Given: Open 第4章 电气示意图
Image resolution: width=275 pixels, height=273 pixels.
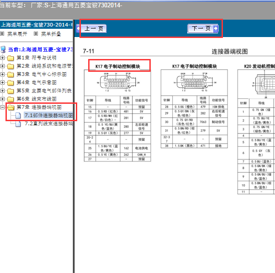Looking at the screenshot, I should click(x=37, y=82).
